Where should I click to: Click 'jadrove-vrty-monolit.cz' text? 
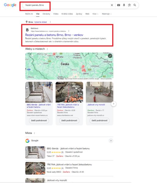[x=96, y=115]
